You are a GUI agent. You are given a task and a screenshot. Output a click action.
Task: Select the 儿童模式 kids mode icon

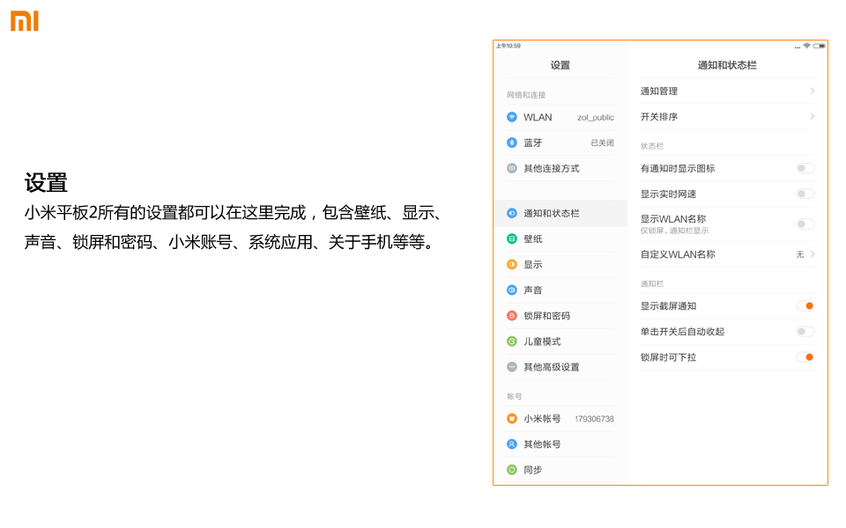click(513, 341)
